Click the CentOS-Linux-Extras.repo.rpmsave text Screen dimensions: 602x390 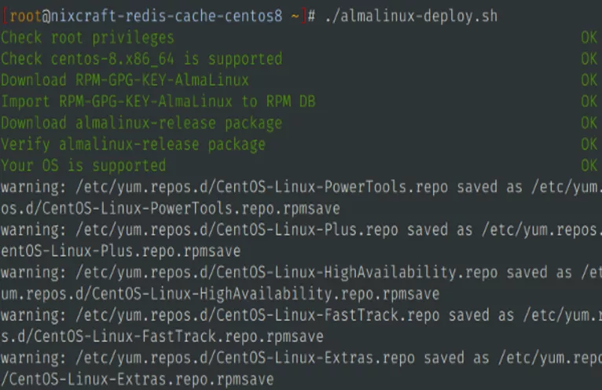(x=138, y=380)
